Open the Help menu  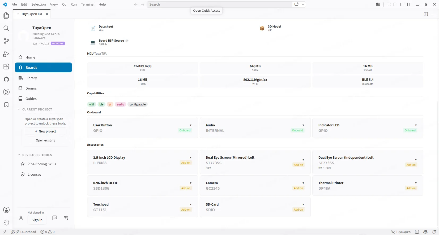[x=102, y=5]
